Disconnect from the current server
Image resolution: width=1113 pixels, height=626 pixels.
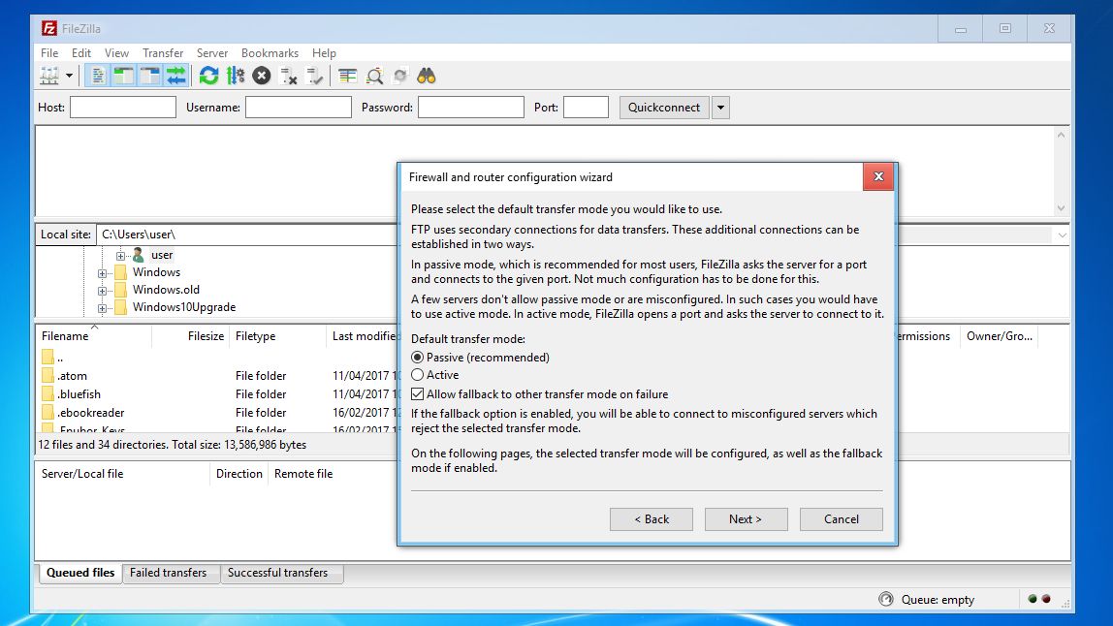[x=288, y=76]
